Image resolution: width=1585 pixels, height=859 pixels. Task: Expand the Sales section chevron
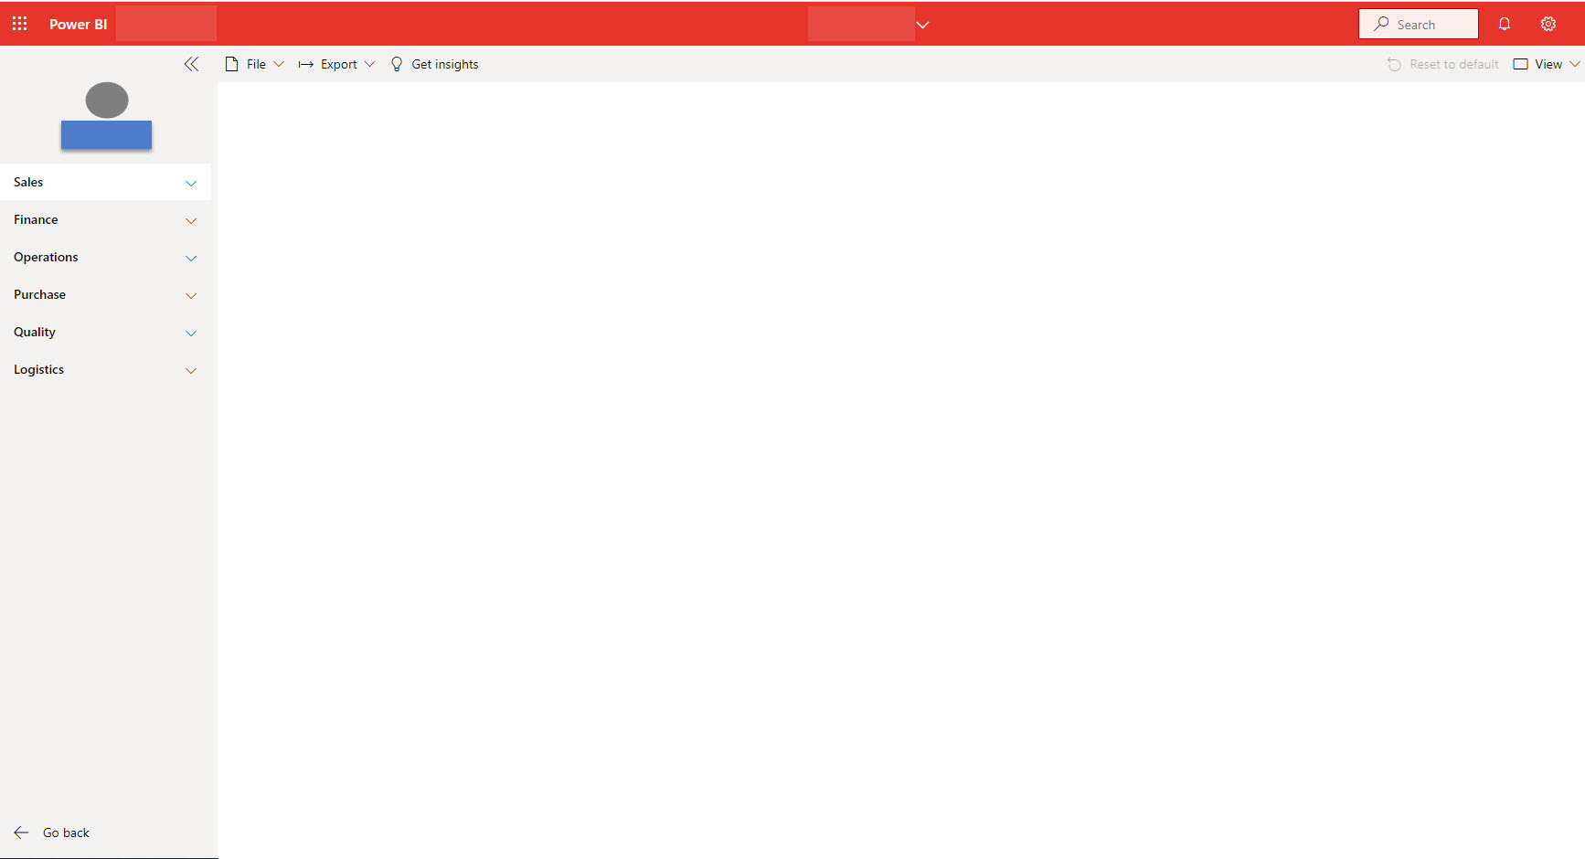click(191, 183)
